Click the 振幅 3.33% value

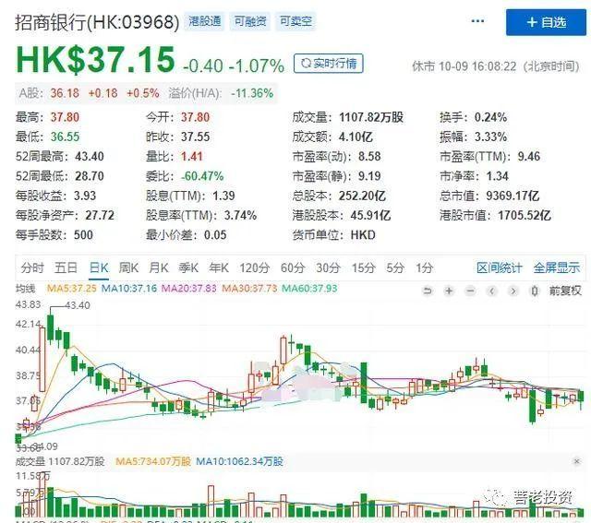(490, 137)
